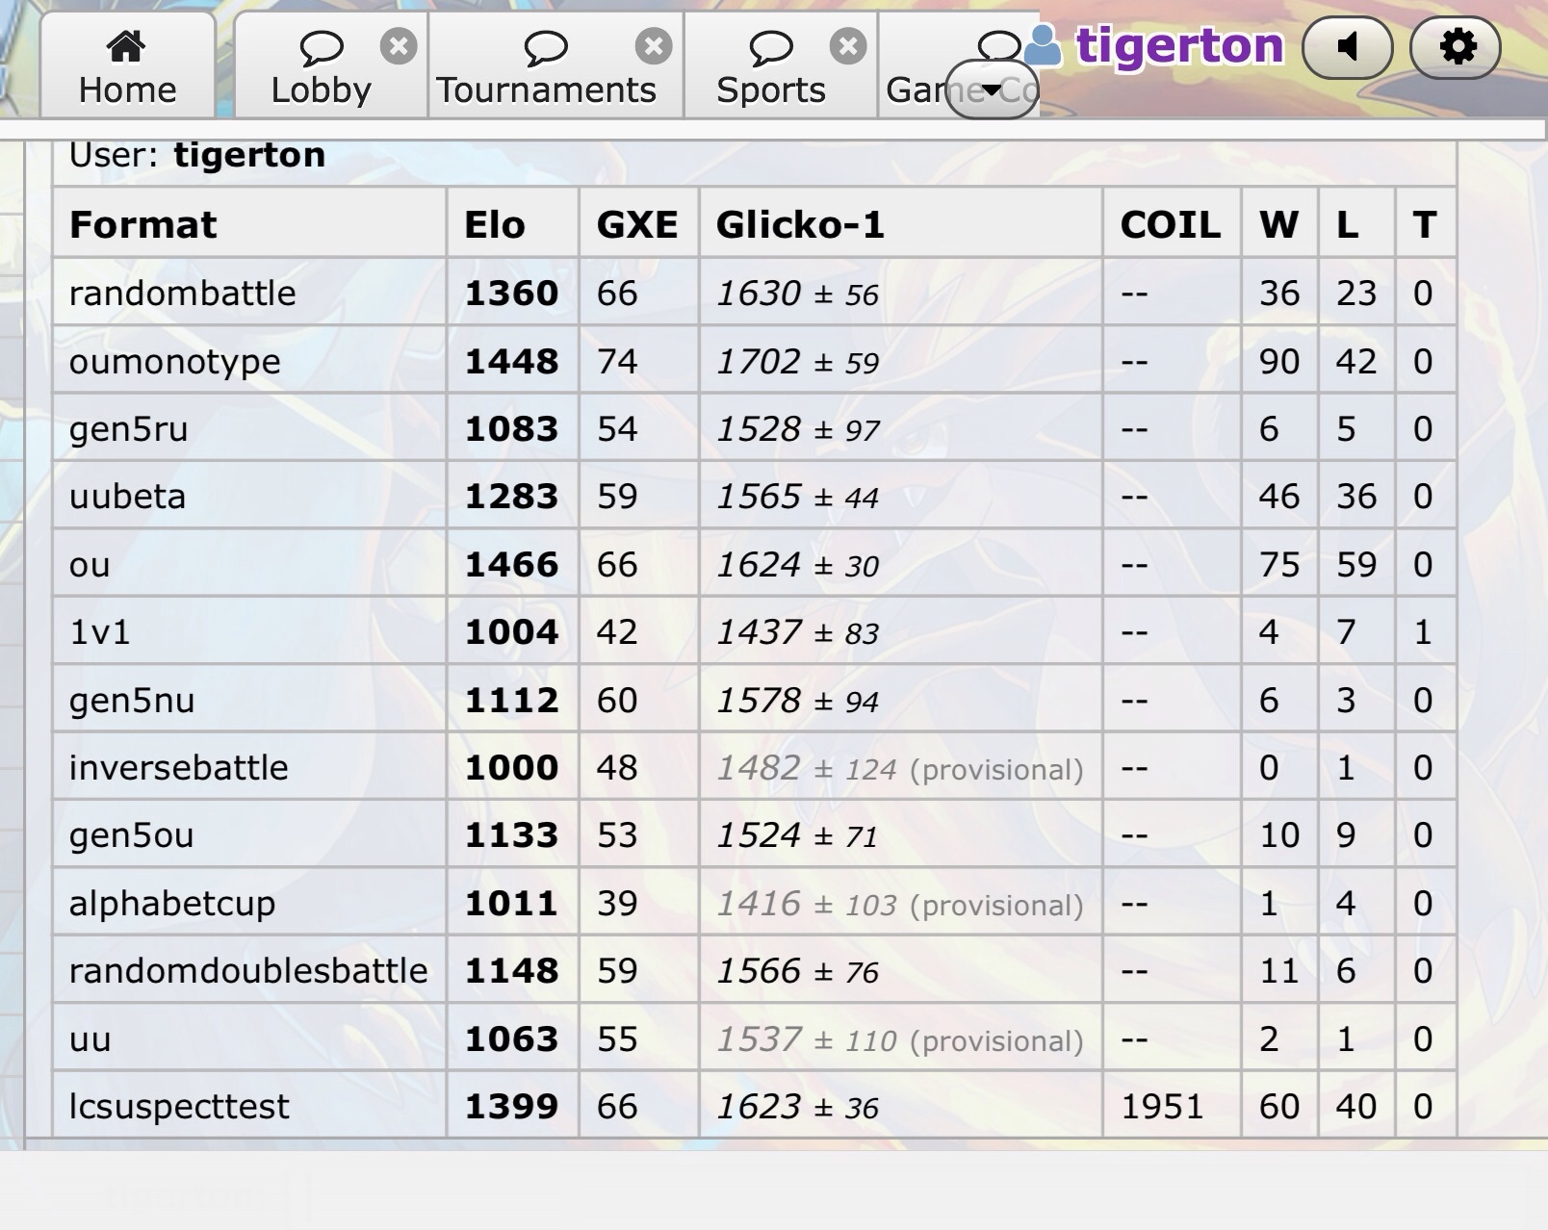Viewport: 1548px width, 1230px height.
Task: Click the Glicko-1 column header
Action: (x=799, y=224)
